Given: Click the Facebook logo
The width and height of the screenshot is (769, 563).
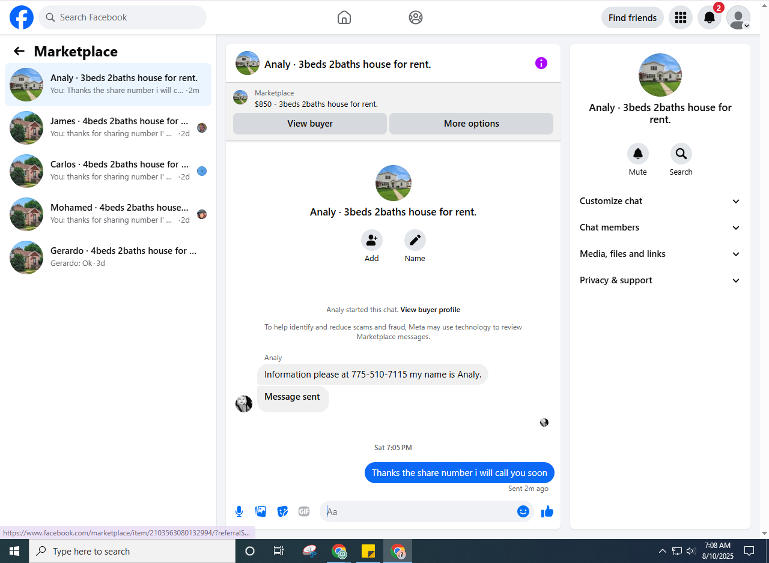Looking at the screenshot, I should pos(22,17).
